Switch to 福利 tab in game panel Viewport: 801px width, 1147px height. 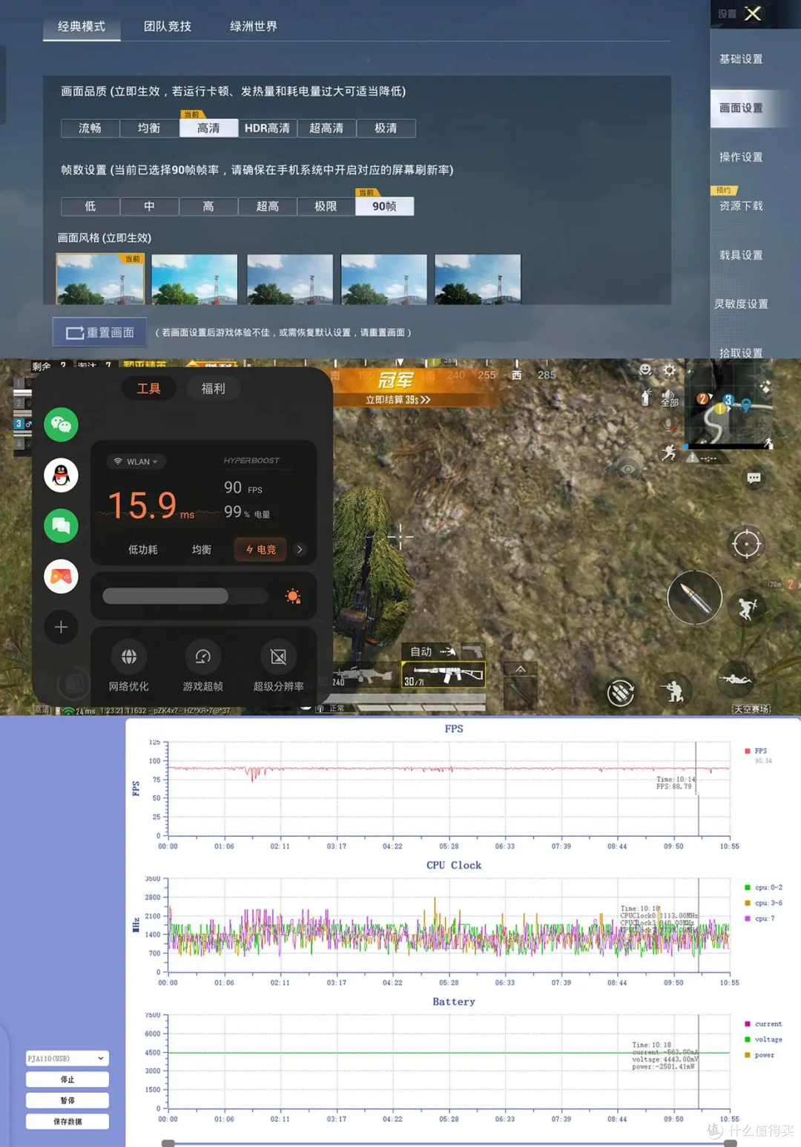tap(213, 389)
